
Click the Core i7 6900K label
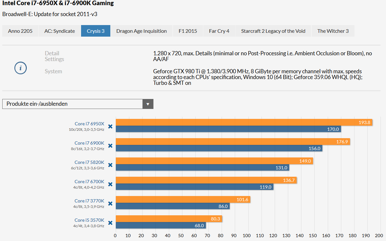click(x=89, y=143)
